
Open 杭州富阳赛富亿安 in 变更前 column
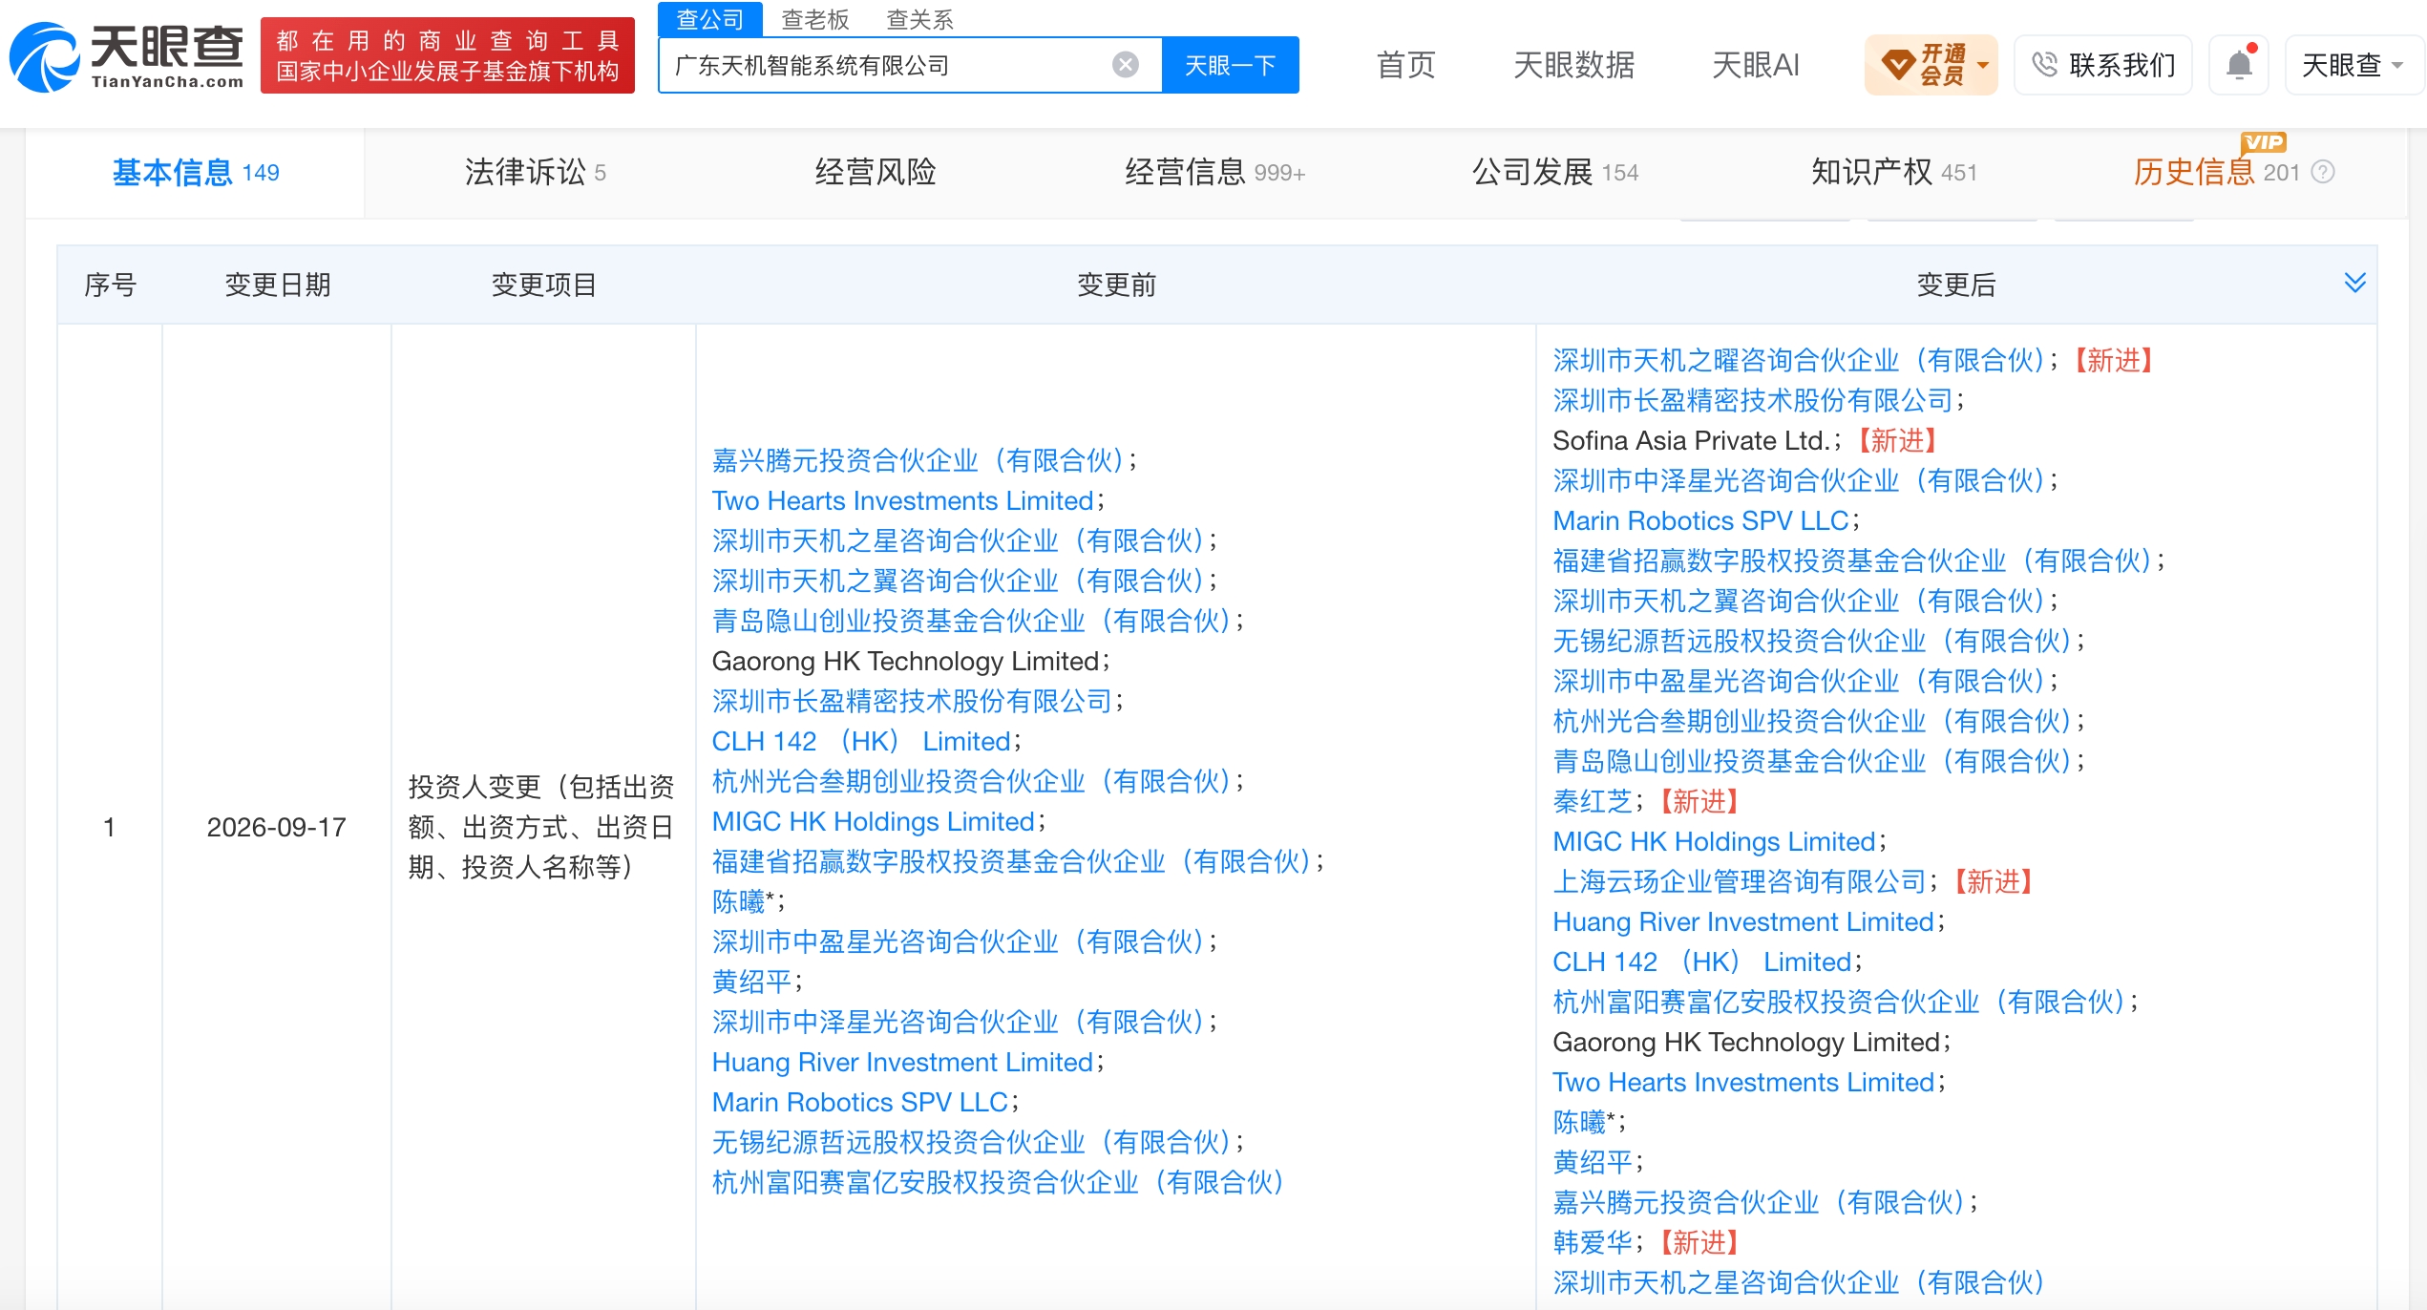998,1183
